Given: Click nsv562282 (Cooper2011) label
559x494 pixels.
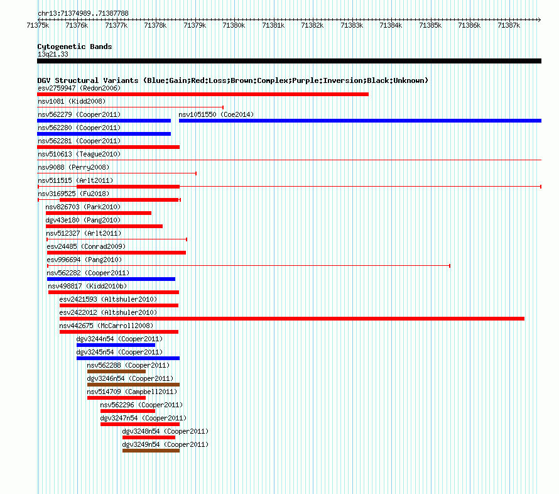Looking at the screenshot, I should 88,273.
